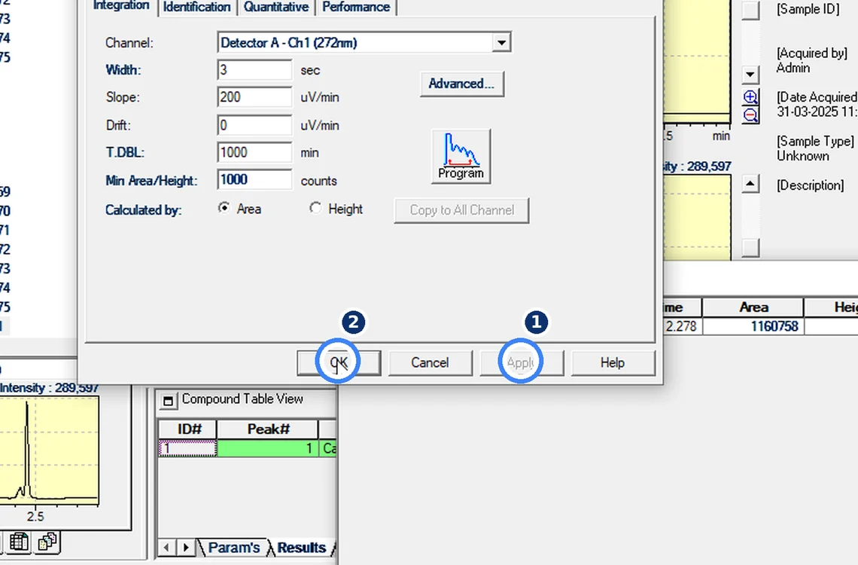Click the Compound Table View title text

point(242,399)
